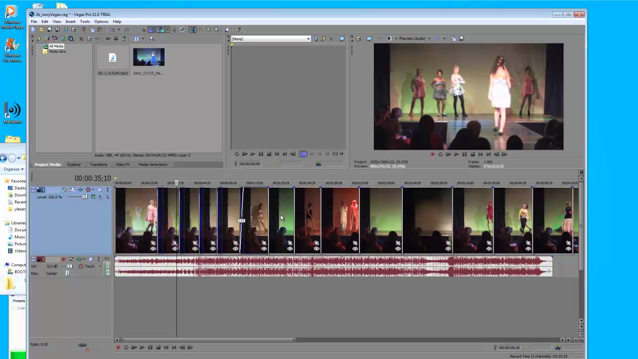Viewport: 638px width, 359px height.
Task: Solo the audio track 2
Action: tap(99, 259)
